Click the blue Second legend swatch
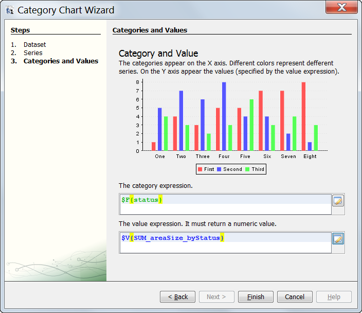Viewport: 362px width, 313px height. tap(219, 169)
